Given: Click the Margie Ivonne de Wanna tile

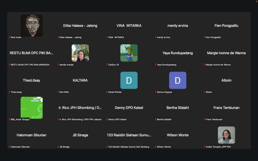Looking at the screenshot, I should point(226,53).
